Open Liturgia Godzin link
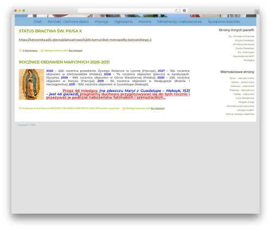This screenshot has height=230, width=271. tap(246, 110)
